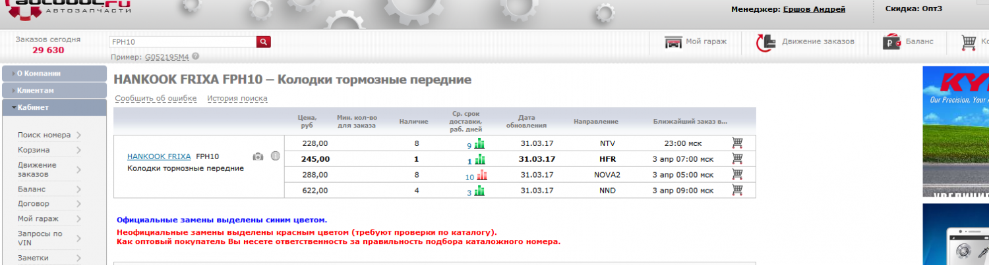Open manager link Ершов Андрей
The height and width of the screenshot is (265, 989).
point(814,9)
